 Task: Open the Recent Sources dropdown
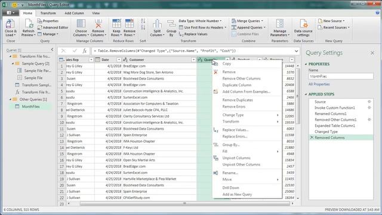pyautogui.click(x=334, y=27)
